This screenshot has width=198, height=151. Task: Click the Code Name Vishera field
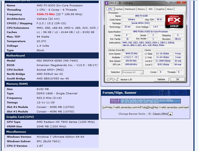coord(132,20)
